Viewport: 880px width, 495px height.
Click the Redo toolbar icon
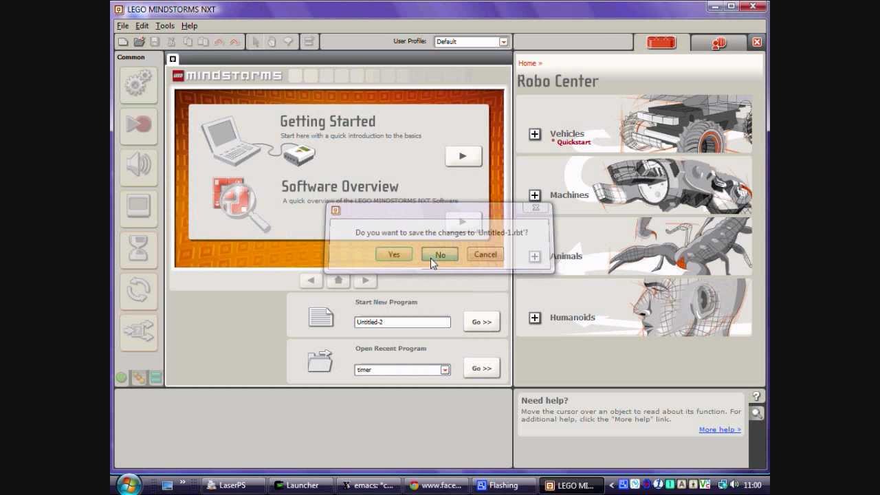(x=234, y=42)
